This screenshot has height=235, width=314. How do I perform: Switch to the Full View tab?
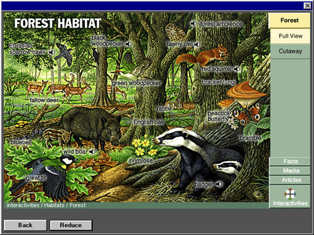(290, 36)
